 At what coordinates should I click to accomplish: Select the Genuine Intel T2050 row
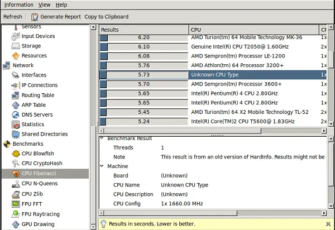213,46
